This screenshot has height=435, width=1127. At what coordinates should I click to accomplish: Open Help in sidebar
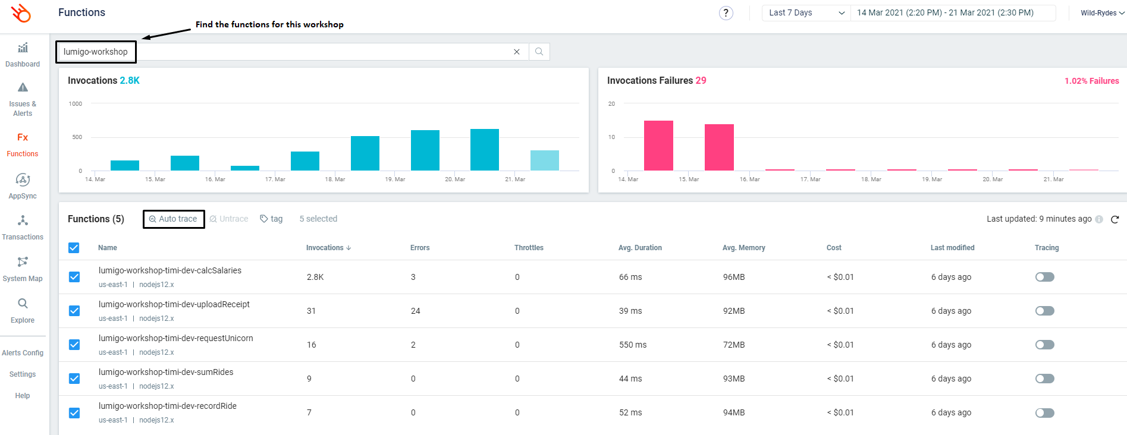click(23, 396)
